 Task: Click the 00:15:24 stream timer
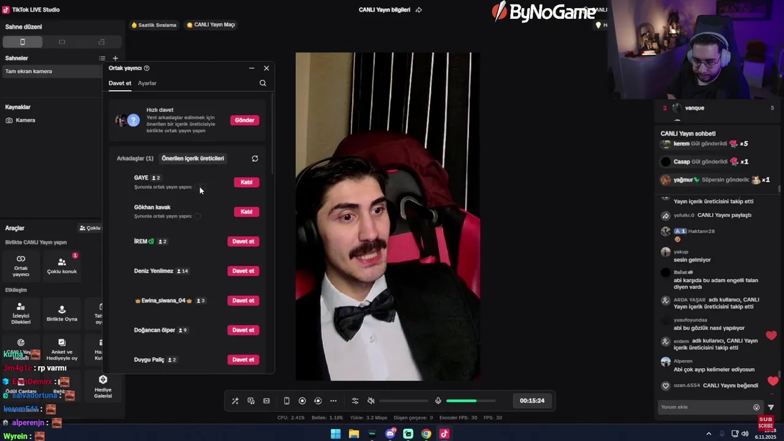532,401
